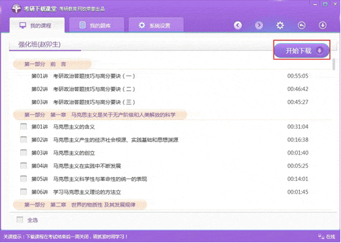The image size is (341, 243).
Task: Click the app logo in title bar
Action: click(16, 9)
